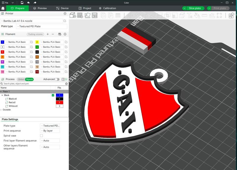
Task: Click the Print plate button
Action: [x=220, y=8]
